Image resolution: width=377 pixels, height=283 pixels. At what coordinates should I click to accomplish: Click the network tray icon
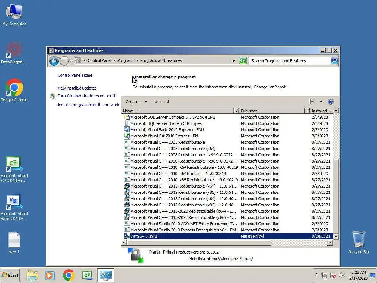tap(324, 275)
